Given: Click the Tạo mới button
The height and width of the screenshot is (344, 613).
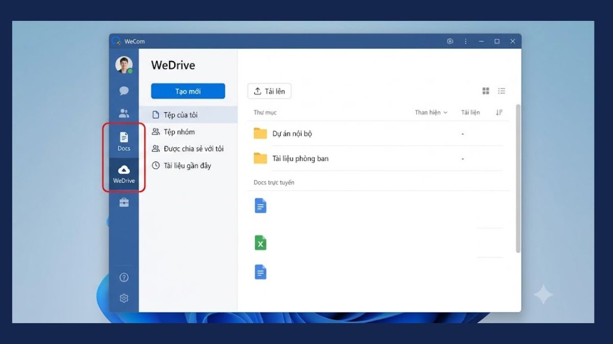Looking at the screenshot, I should [188, 91].
